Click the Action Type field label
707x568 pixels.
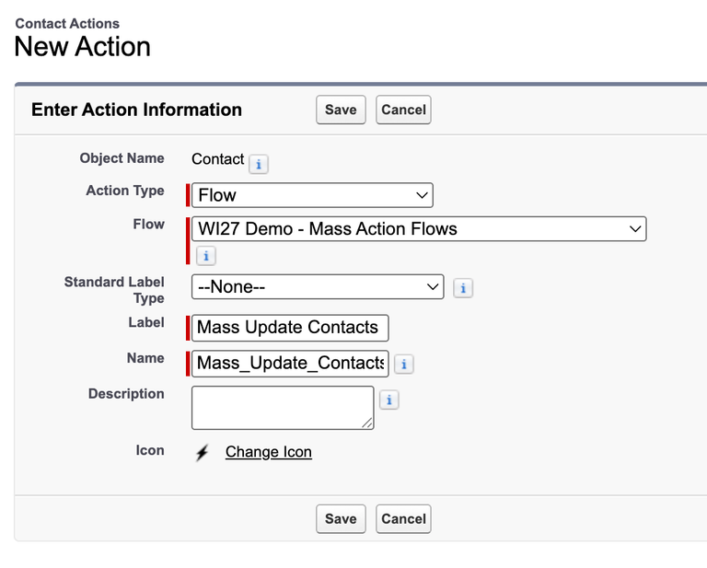click(125, 191)
